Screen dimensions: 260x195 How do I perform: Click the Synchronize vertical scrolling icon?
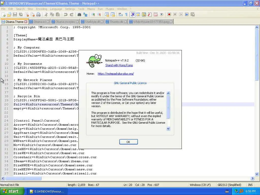click(x=107, y=14)
